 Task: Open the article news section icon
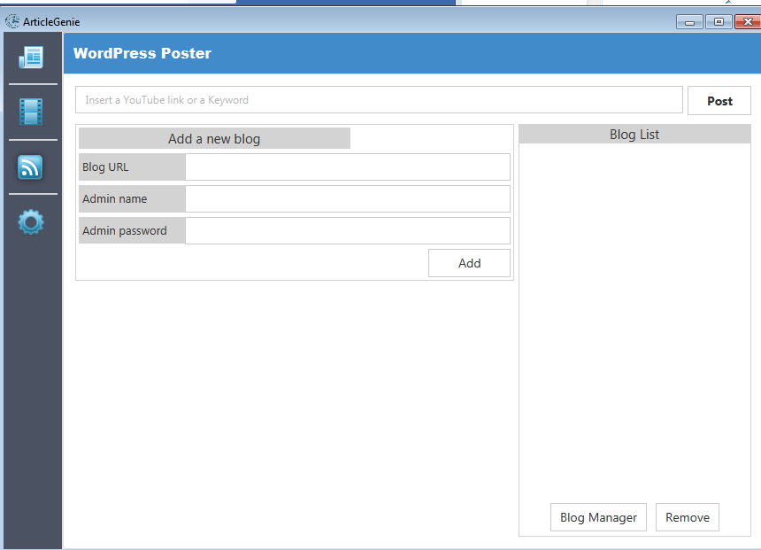(x=31, y=58)
